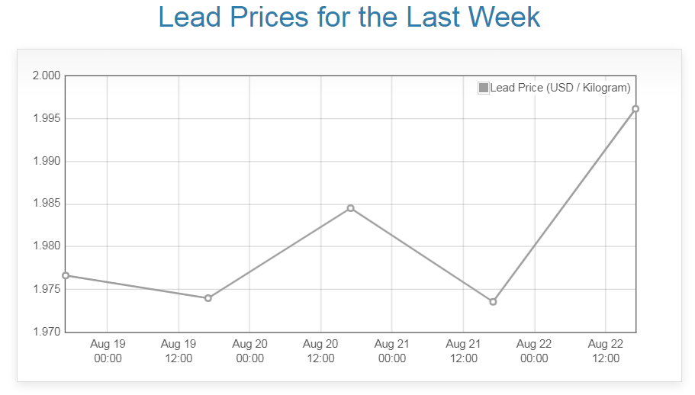Click the Lead Price legend color swatch

[483, 88]
